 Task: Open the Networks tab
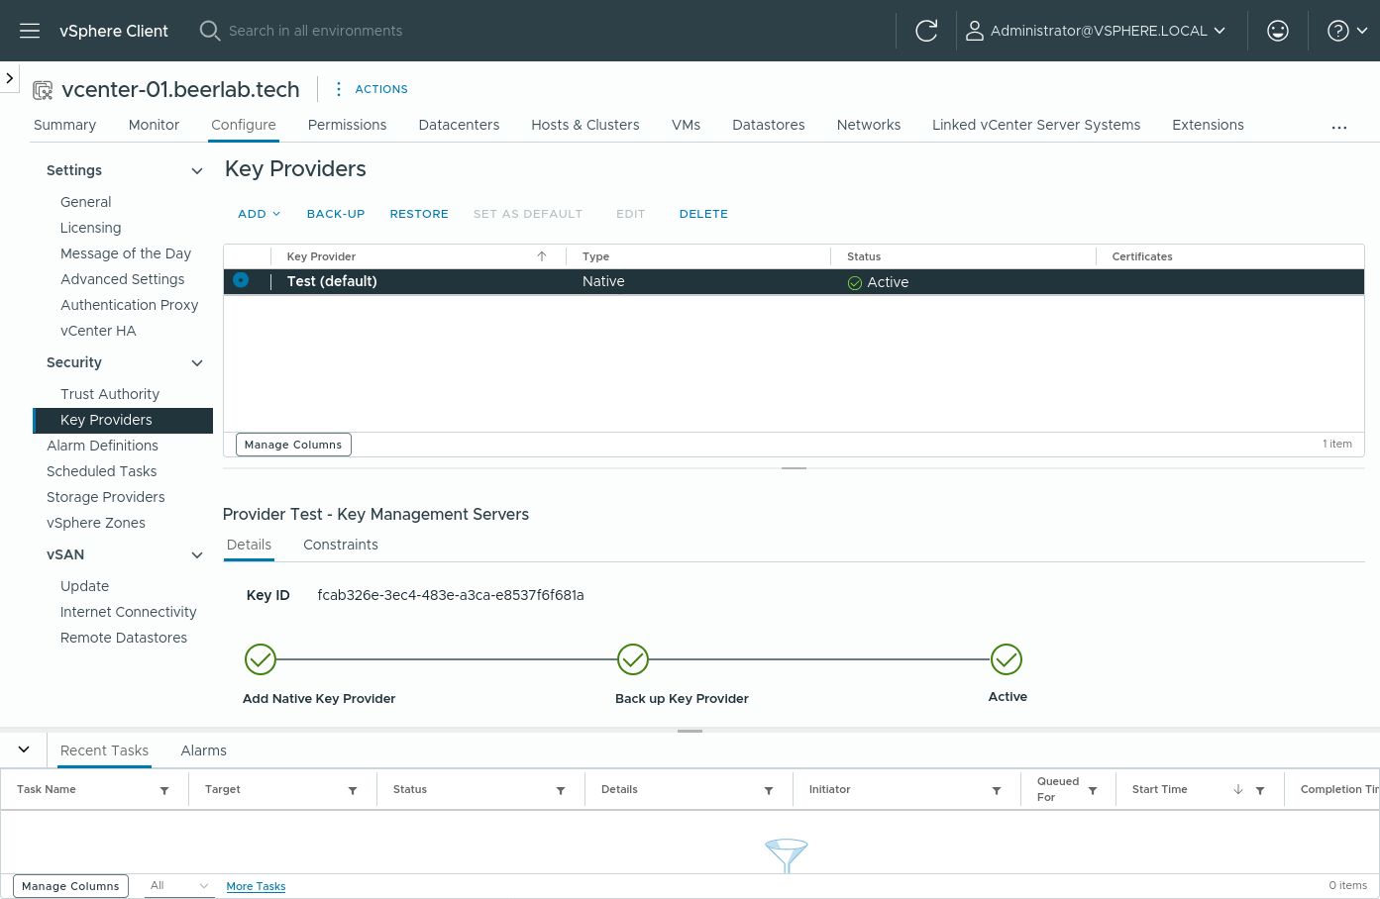(x=869, y=125)
